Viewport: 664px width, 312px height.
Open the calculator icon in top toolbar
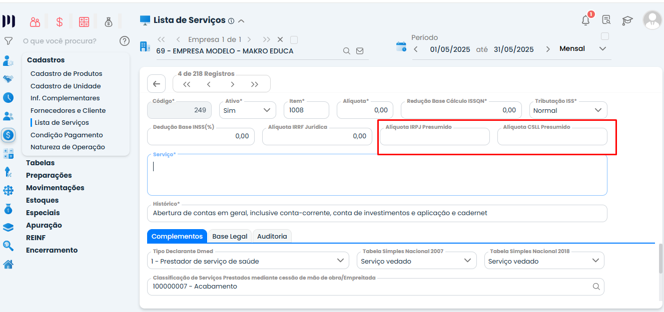[x=84, y=22]
